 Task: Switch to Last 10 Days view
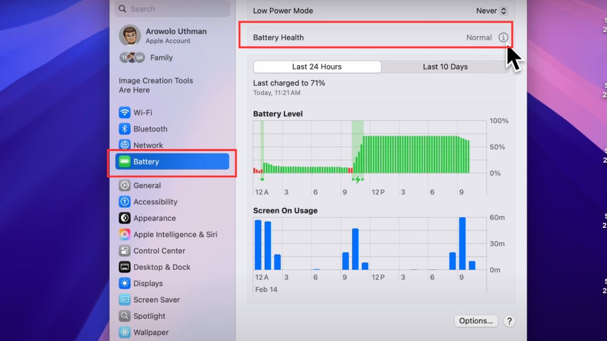point(445,67)
